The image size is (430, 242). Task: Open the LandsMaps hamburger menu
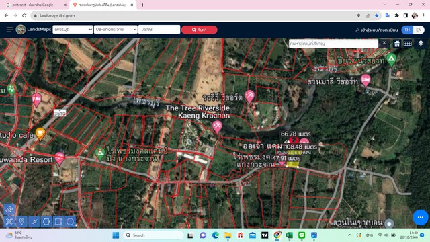[x=9, y=30]
